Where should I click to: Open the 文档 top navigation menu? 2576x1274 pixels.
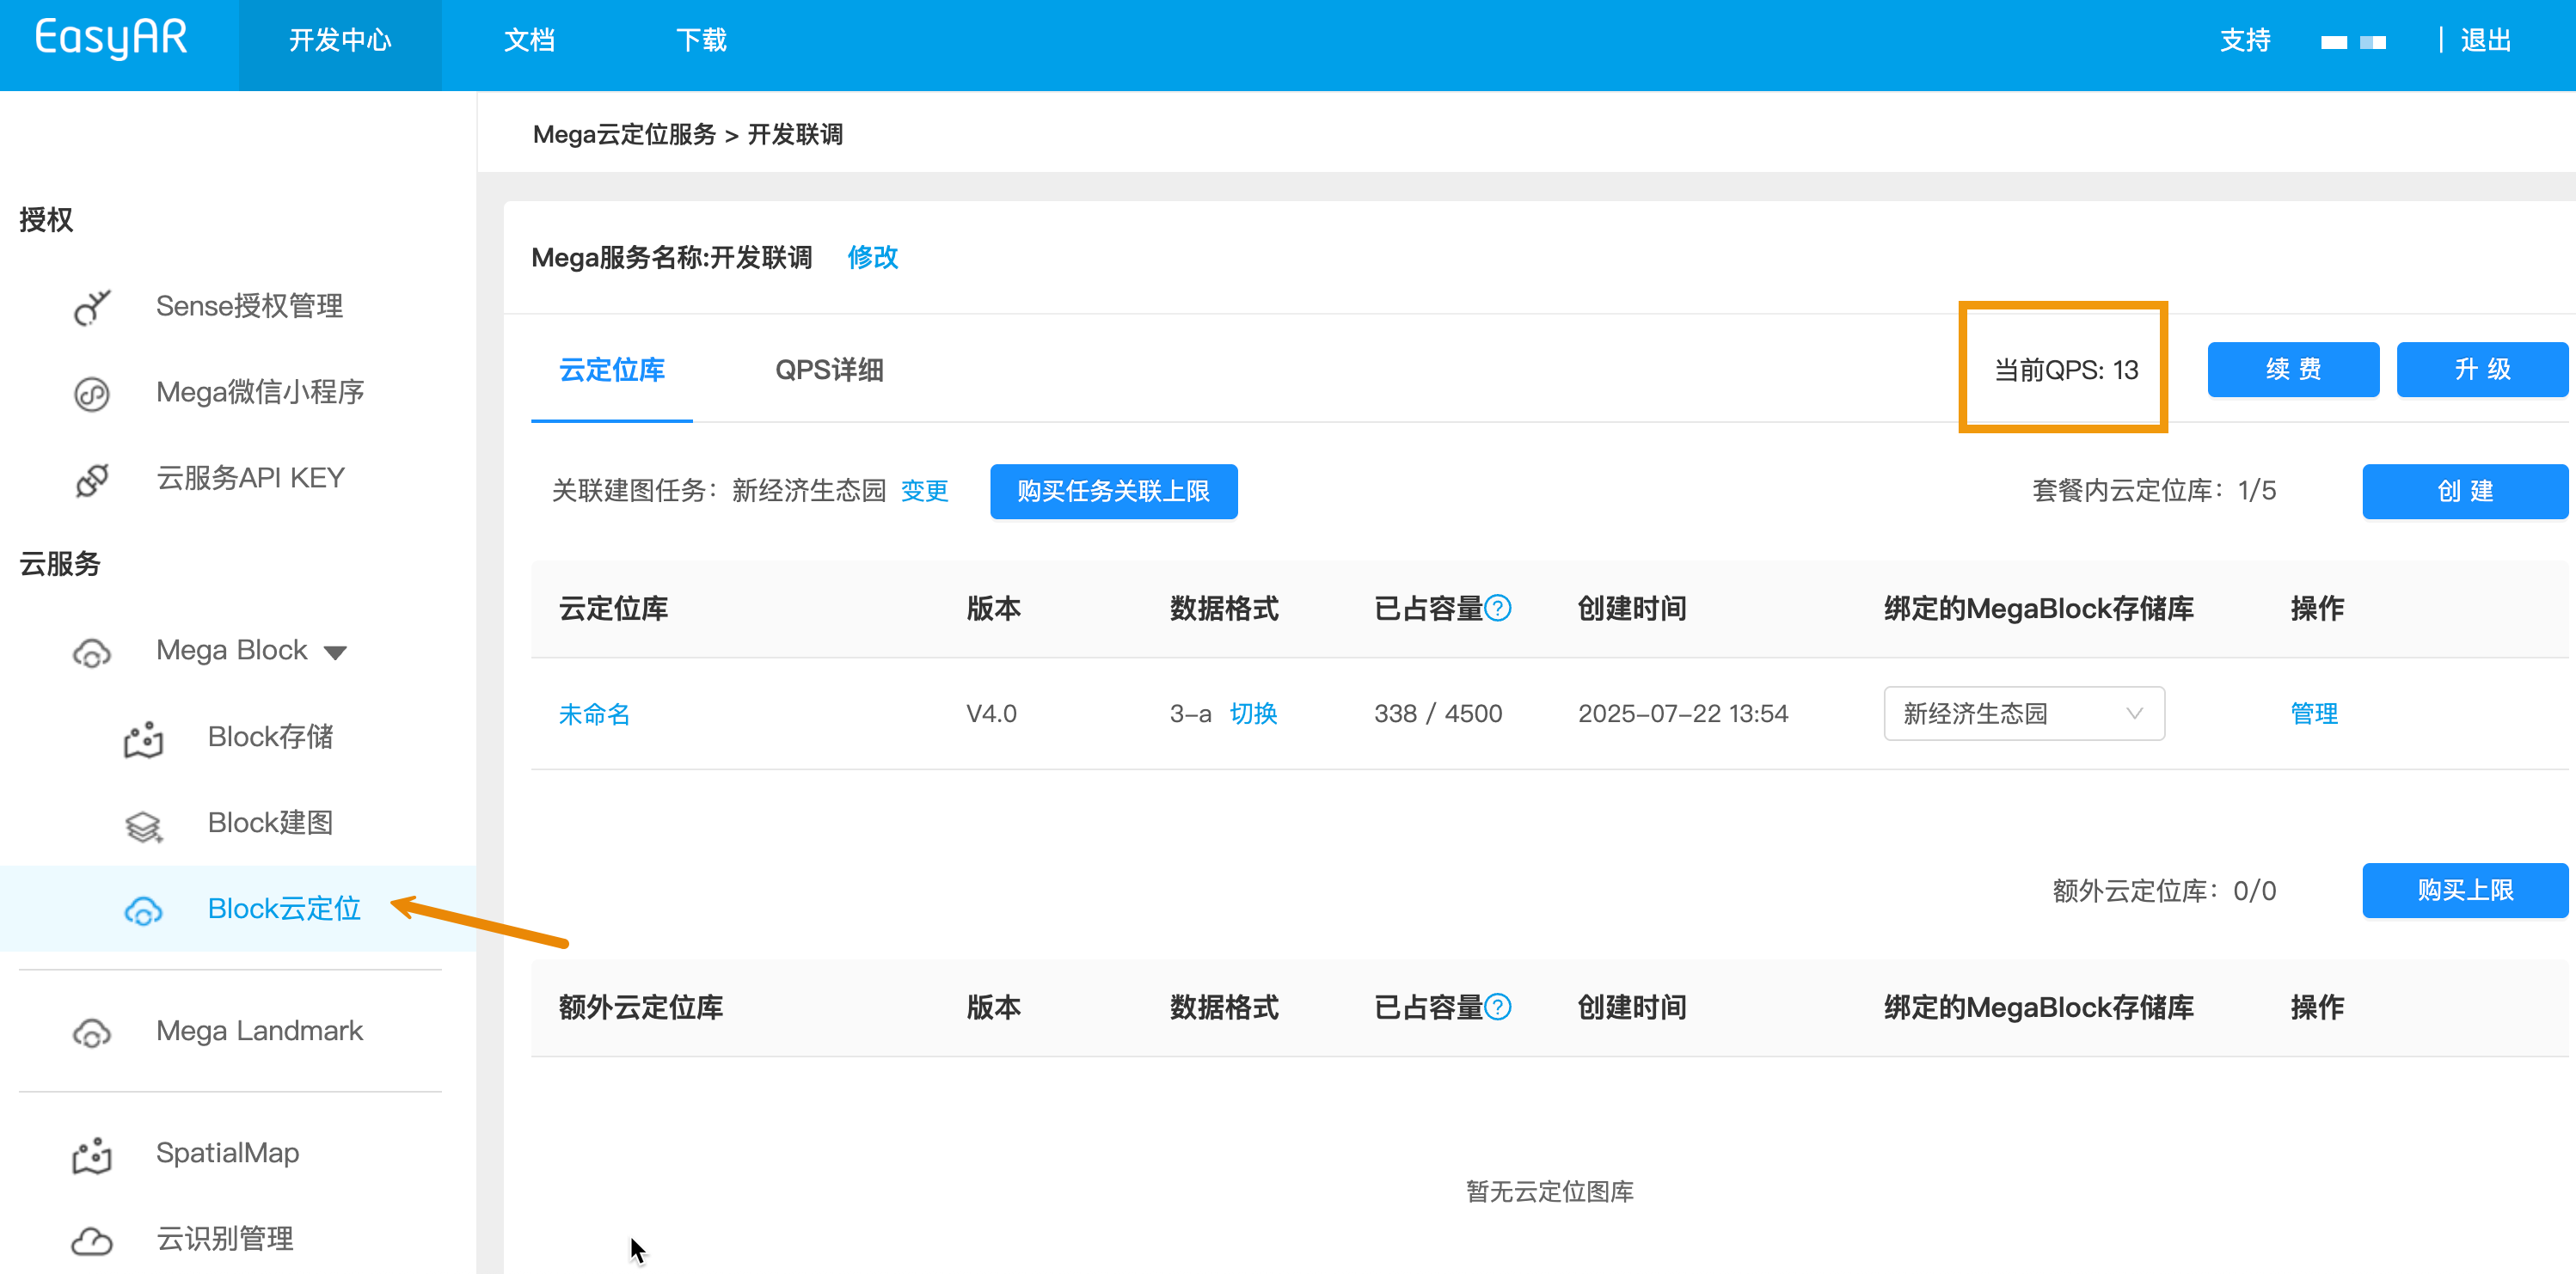[529, 40]
